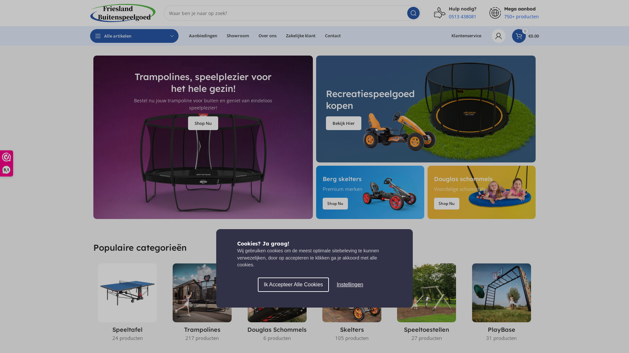Screen dimensions: 629x353
Task: Click Bekijk Hier on Recreatiespeelgoed banner
Action: click(x=344, y=123)
